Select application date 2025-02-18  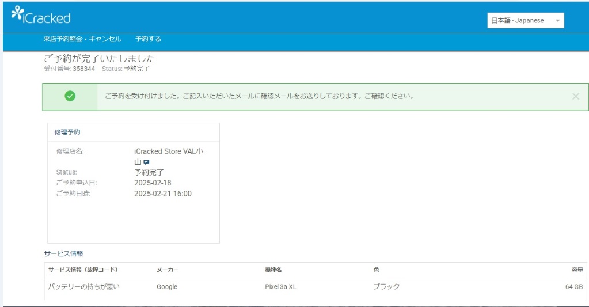(x=153, y=183)
